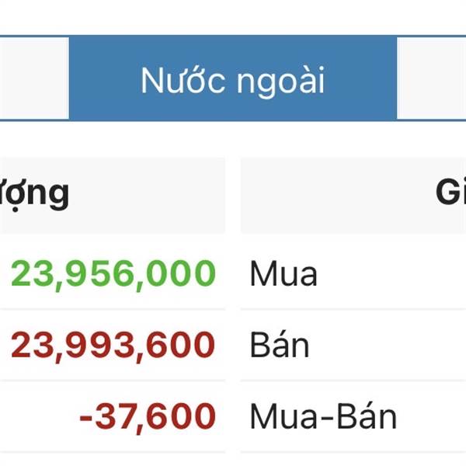Switch to the tab right of Nước ngoài
Image resolution: width=466 pixels, height=466 pixels.
pyautogui.click(x=432, y=78)
